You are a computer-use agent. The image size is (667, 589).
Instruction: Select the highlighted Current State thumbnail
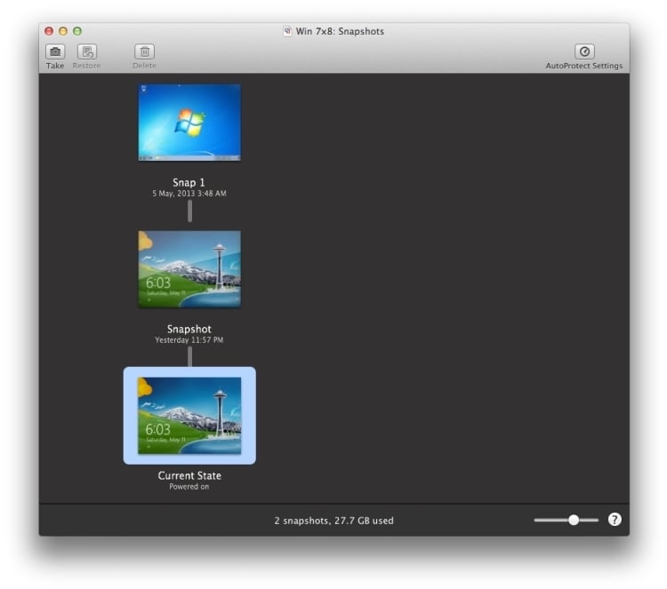(x=189, y=415)
